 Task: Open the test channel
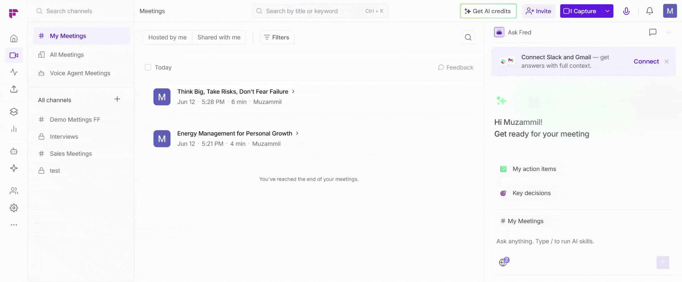click(x=82, y=171)
